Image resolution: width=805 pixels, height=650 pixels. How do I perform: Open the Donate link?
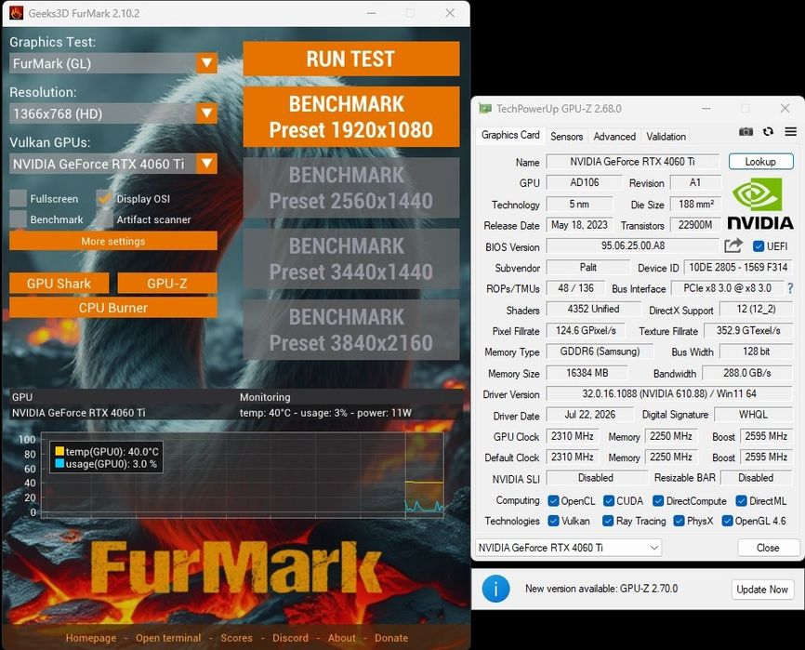pyautogui.click(x=391, y=638)
